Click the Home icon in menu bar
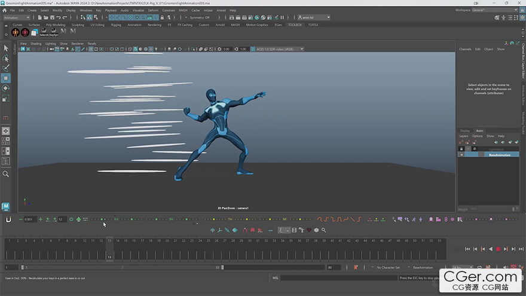Image resolution: width=526 pixels, height=296 pixels. click(4, 10)
